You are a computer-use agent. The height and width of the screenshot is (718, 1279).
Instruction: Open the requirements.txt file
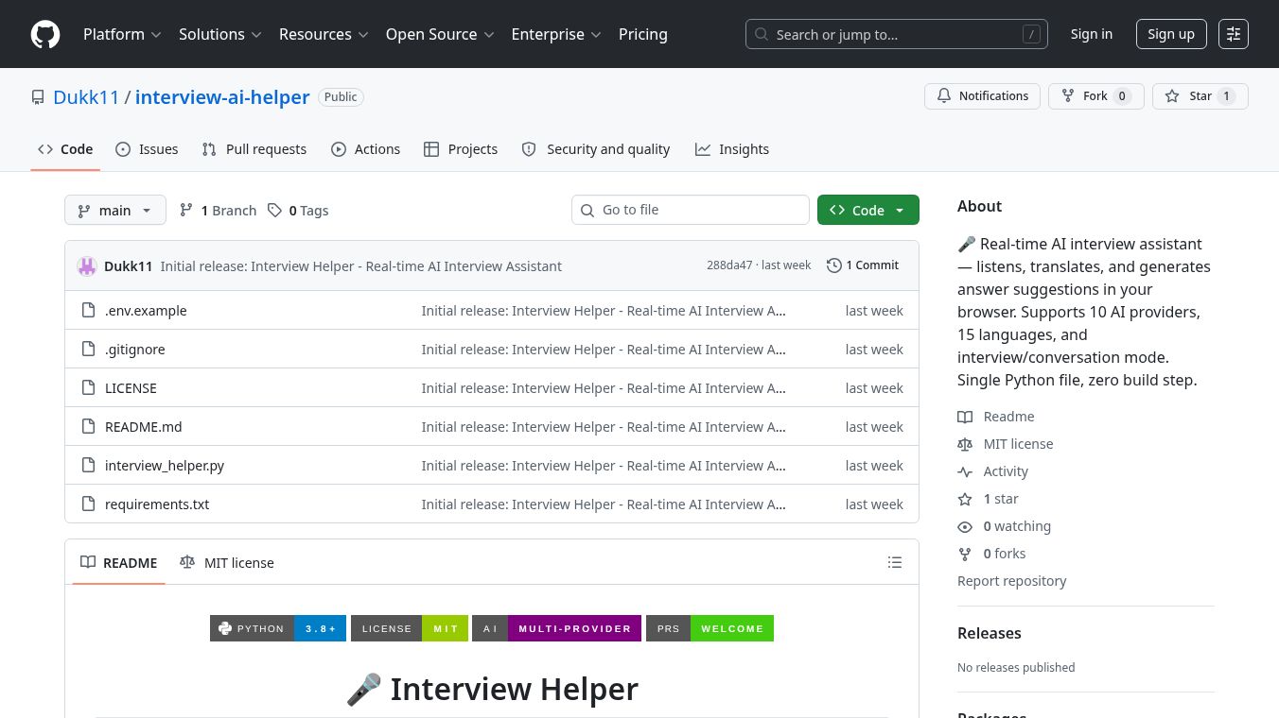tap(157, 504)
